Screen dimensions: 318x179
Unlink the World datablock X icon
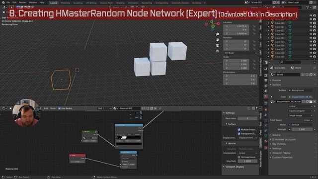point(315,75)
